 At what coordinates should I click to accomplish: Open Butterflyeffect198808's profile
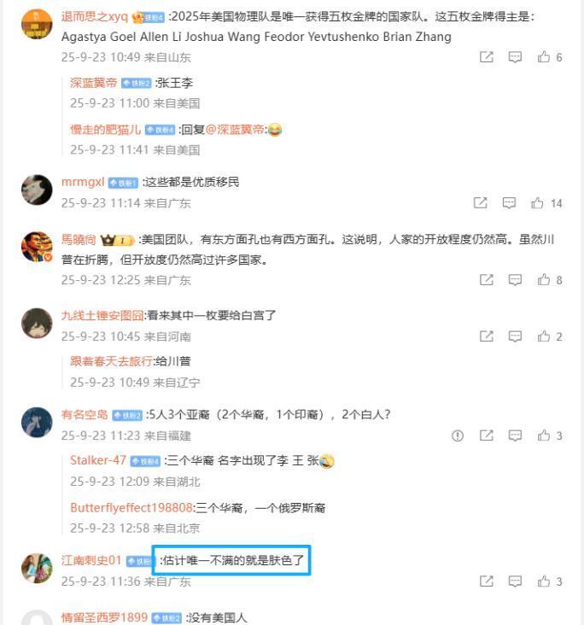[x=131, y=507]
